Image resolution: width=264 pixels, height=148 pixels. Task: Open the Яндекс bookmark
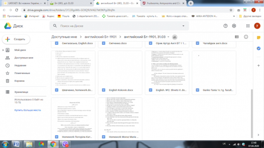click(x=48, y=16)
